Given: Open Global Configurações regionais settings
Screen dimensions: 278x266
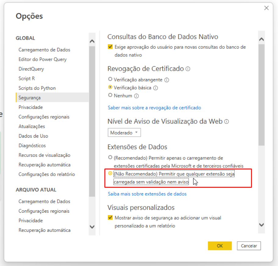Looking at the screenshot, I should [x=44, y=117].
